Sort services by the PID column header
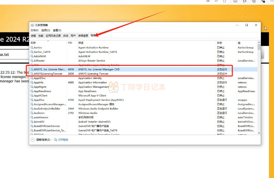 [70, 43]
